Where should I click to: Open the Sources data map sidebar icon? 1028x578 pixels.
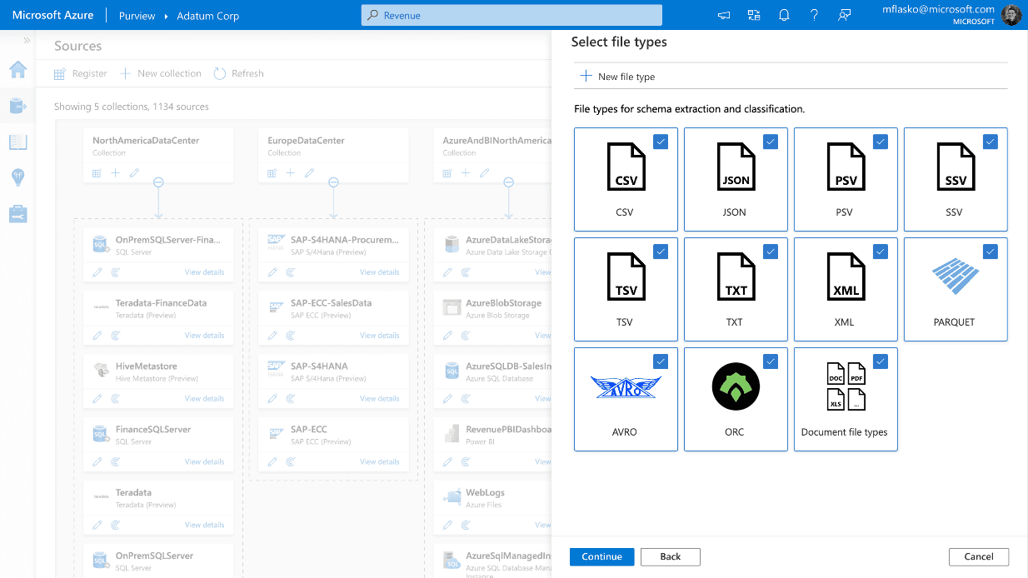[x=17, y=106]
